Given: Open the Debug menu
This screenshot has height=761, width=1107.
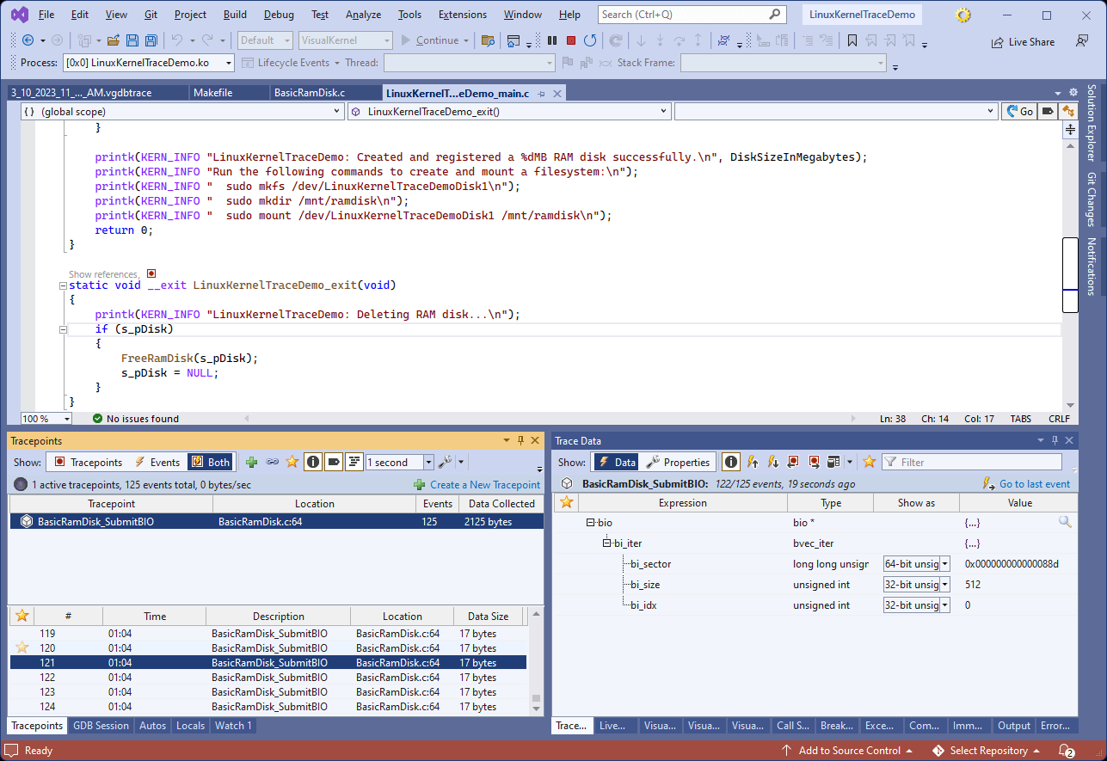Looking at the screenshot, I should 278,15.
